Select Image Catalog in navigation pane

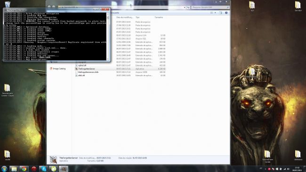click(x=59, y=69)
